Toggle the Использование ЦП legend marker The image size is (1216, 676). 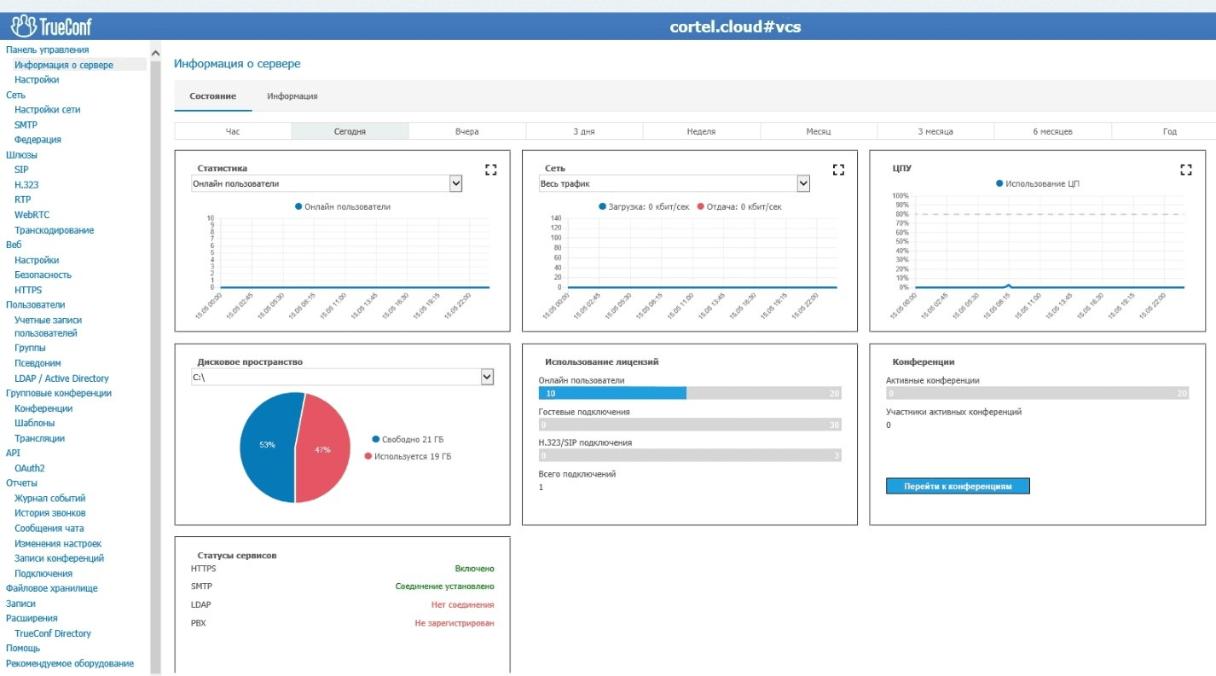[x=1000, y=183]
